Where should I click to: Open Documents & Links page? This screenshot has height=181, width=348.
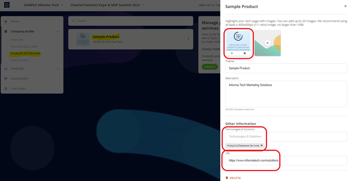pyautogui.click(x=24, y=47)
